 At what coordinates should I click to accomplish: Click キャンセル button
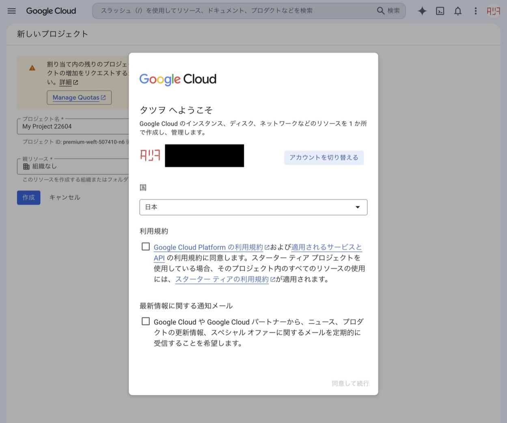pos(65,197)
